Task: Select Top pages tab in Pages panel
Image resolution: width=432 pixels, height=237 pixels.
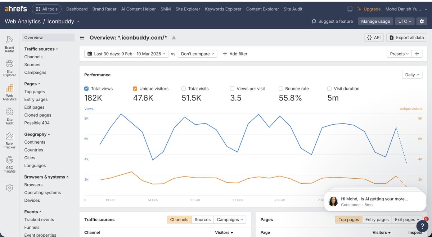Action: click(349, 220)
